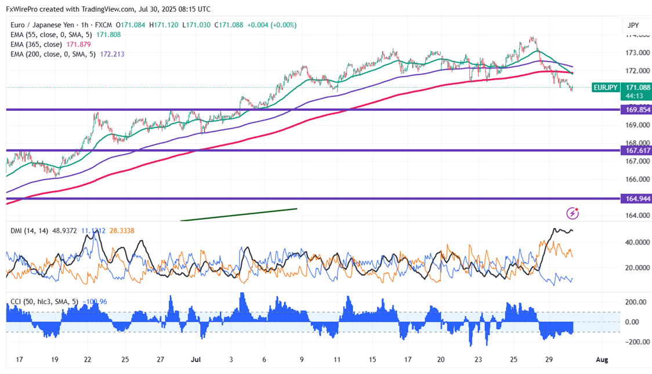Click the 171.808 EMA 55 value

pos(108,35)
